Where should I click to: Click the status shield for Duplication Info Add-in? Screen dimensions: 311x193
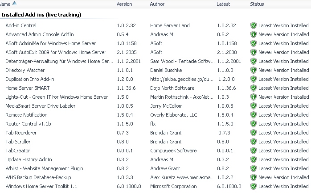pyautogui.click(x=253, y=79)
